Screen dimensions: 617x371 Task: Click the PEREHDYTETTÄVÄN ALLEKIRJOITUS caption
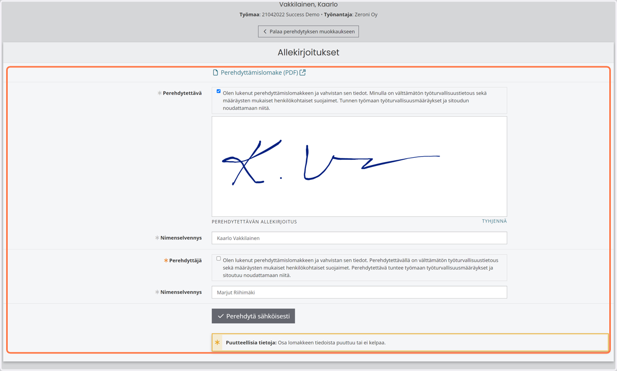(x=255, y=221)
